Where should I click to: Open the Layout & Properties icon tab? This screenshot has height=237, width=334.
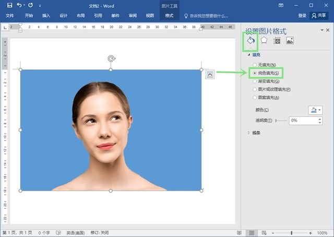(x=277, y=41)
